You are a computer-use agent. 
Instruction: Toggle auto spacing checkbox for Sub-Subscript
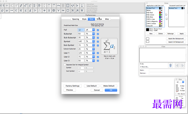click(x=98, y=38)
